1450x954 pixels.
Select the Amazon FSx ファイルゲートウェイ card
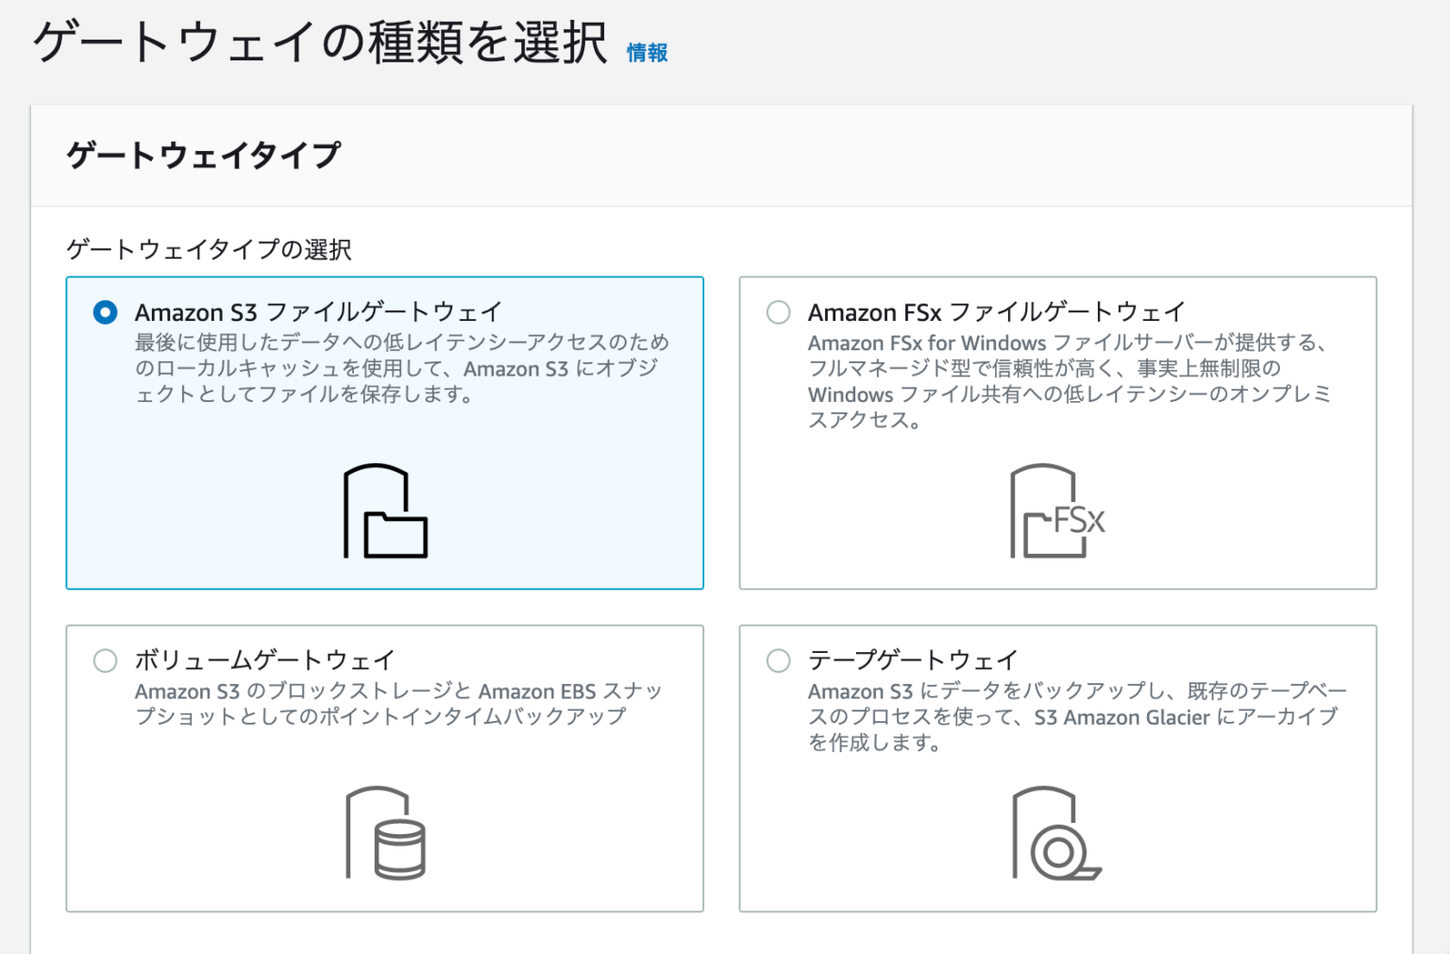1057,432
